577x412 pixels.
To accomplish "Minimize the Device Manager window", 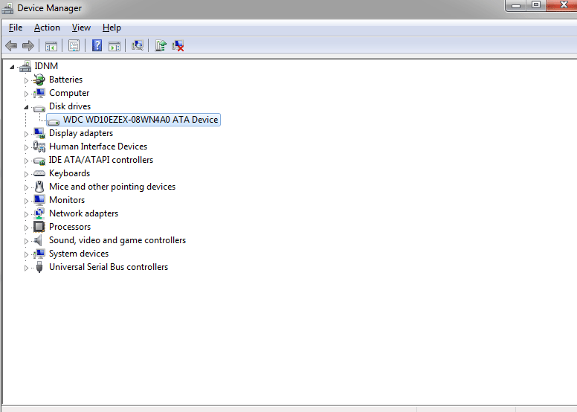I will (516, 5).
